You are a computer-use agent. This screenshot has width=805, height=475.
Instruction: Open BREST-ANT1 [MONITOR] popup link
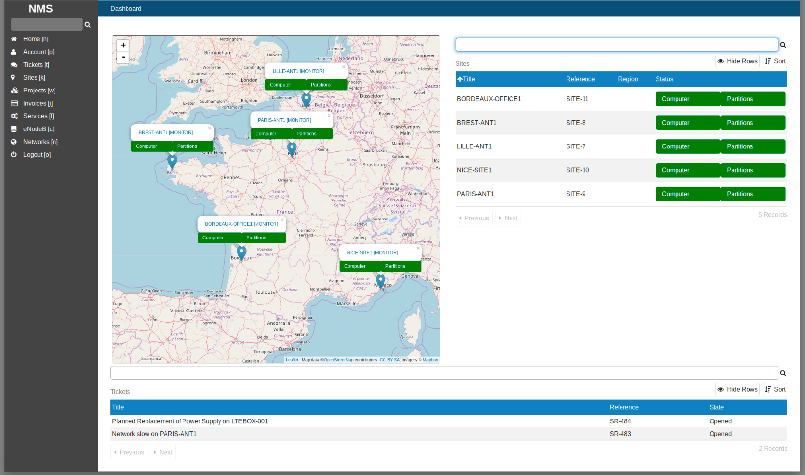coord(165,132)
